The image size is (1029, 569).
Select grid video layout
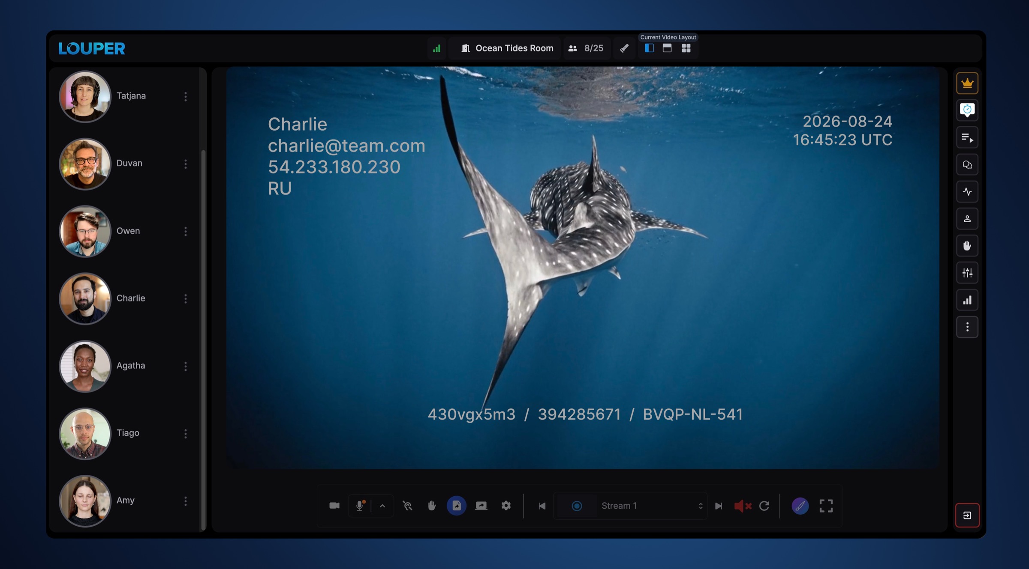(x=686, y=48)
